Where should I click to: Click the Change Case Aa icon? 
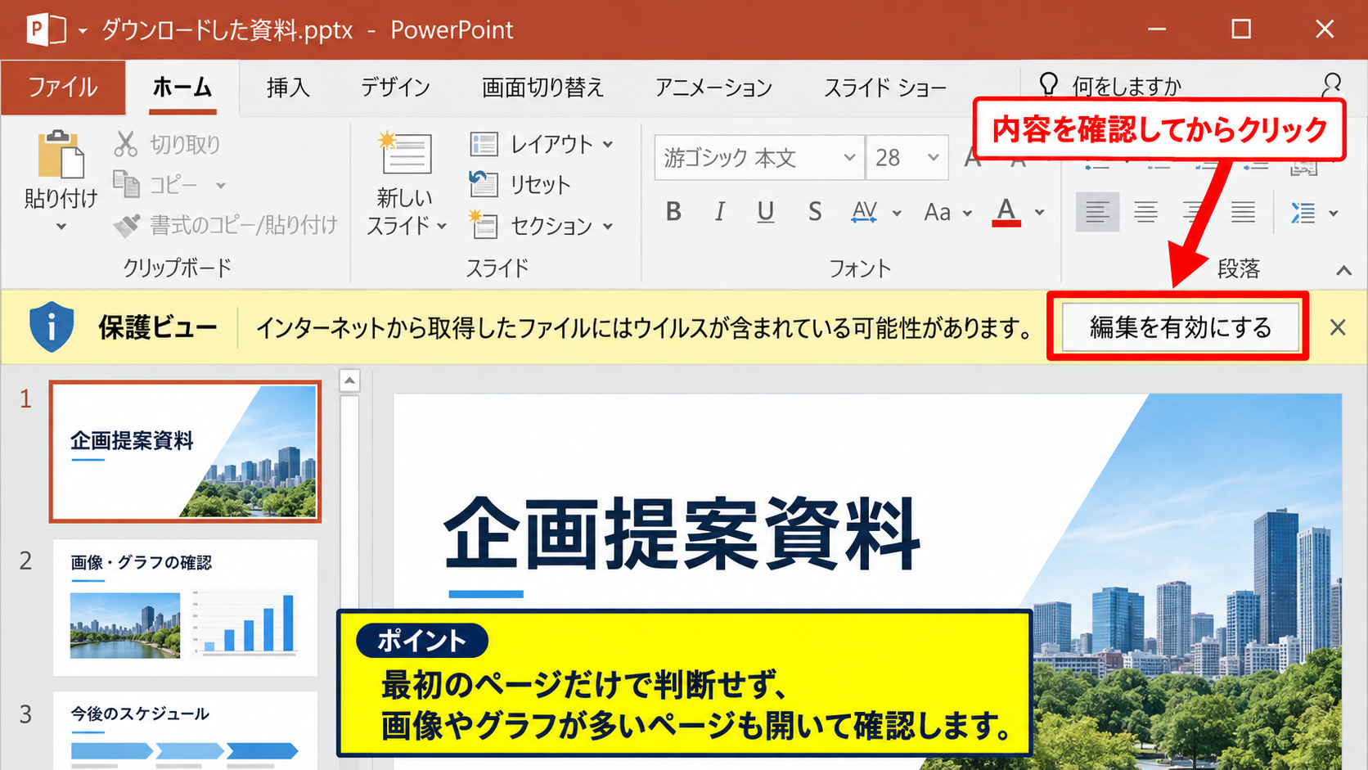point(937,213)
